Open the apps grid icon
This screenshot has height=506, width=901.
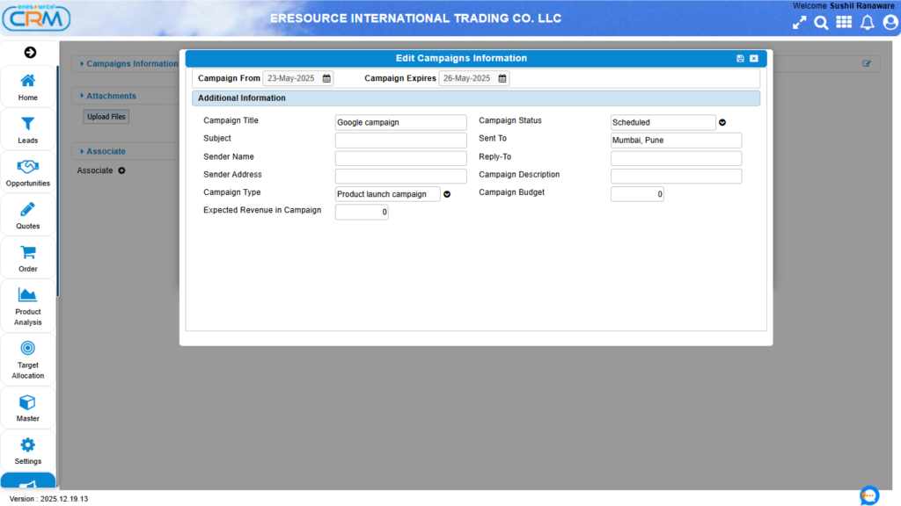click(x=844, y=24)
